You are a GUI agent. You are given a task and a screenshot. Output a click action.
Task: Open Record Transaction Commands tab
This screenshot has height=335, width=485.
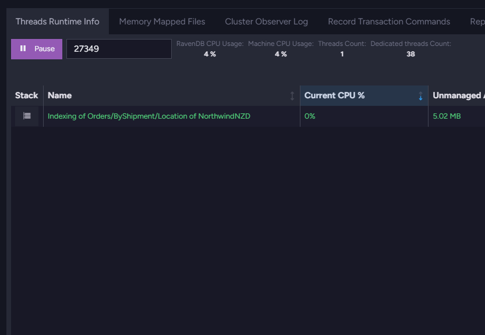click(x=389, y=22)
